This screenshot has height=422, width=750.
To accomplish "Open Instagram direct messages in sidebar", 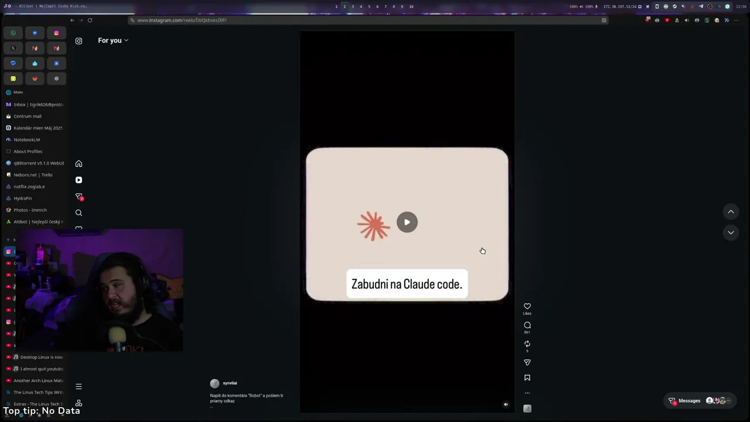I will tap(79, 197).
